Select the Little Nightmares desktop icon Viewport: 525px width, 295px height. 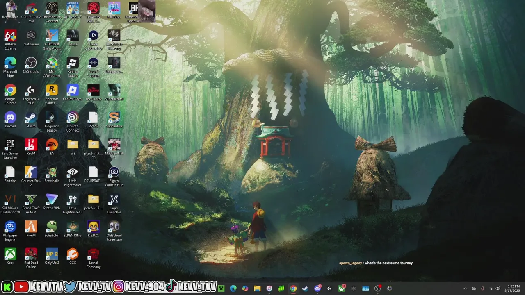tap(73, 177)
